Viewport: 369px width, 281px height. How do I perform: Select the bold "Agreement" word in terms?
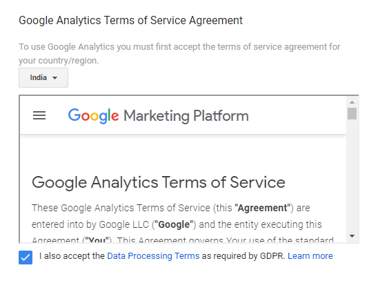point(262,208)
